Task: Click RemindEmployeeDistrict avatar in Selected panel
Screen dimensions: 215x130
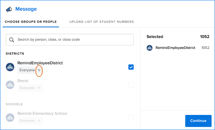Action: (x=150, y=48)
